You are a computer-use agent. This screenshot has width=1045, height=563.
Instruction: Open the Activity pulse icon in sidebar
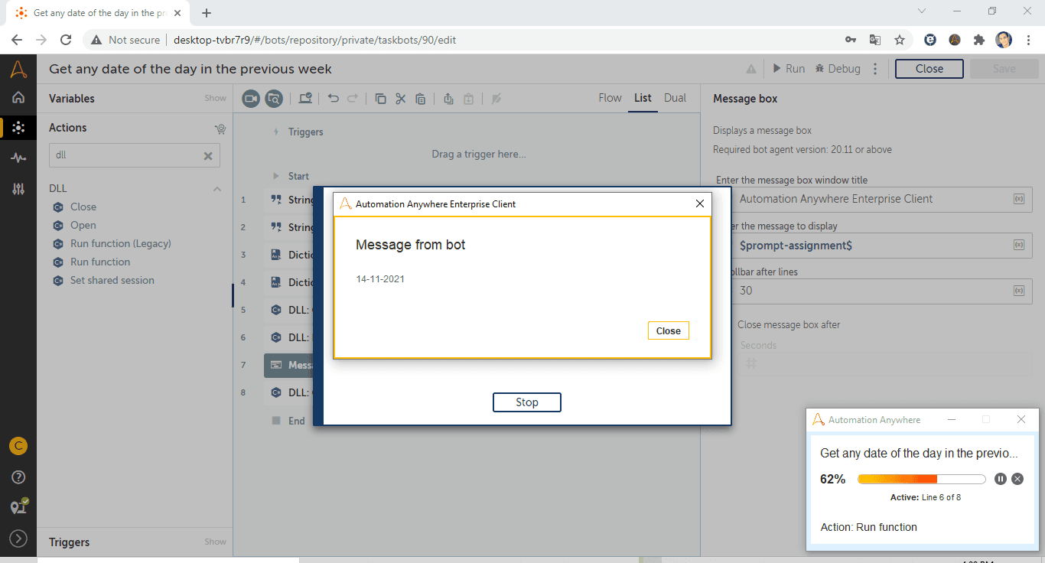pos(18,158)
